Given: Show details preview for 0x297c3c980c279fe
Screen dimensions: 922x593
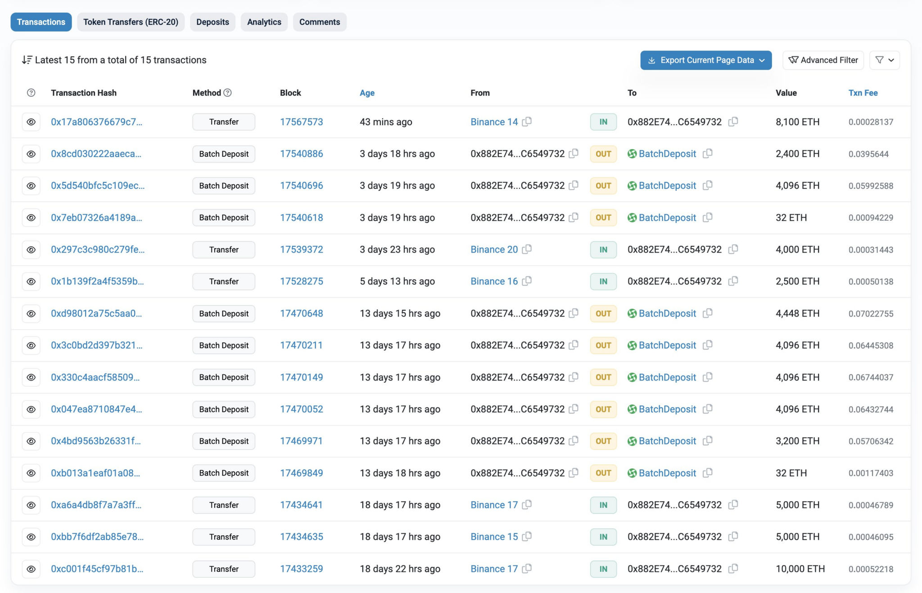Looking at the screenshot, I should 31,249.
